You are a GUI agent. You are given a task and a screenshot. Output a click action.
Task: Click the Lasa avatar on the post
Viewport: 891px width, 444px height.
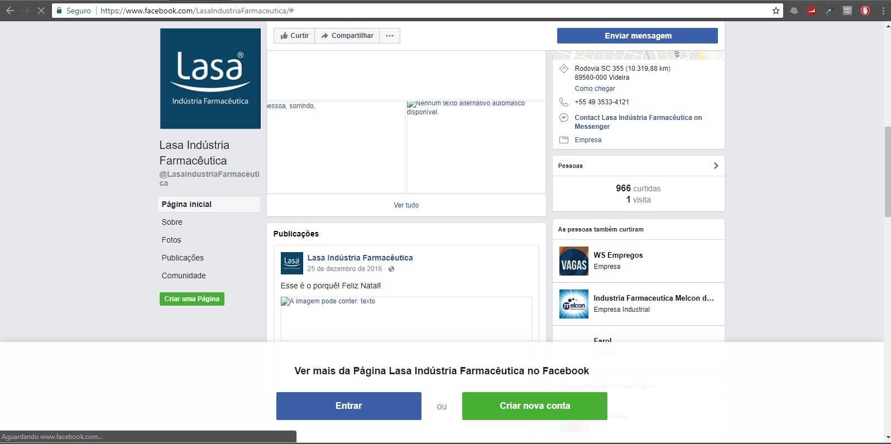pos(292,263)
